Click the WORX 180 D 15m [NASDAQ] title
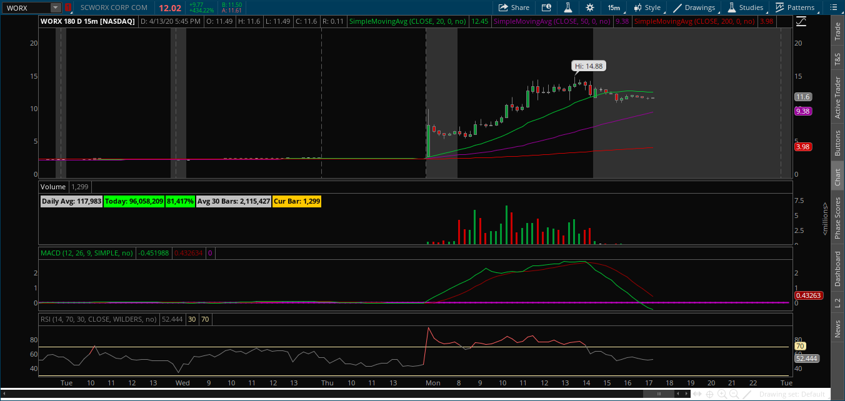This screenshot has height=401, width=845. 87,21
